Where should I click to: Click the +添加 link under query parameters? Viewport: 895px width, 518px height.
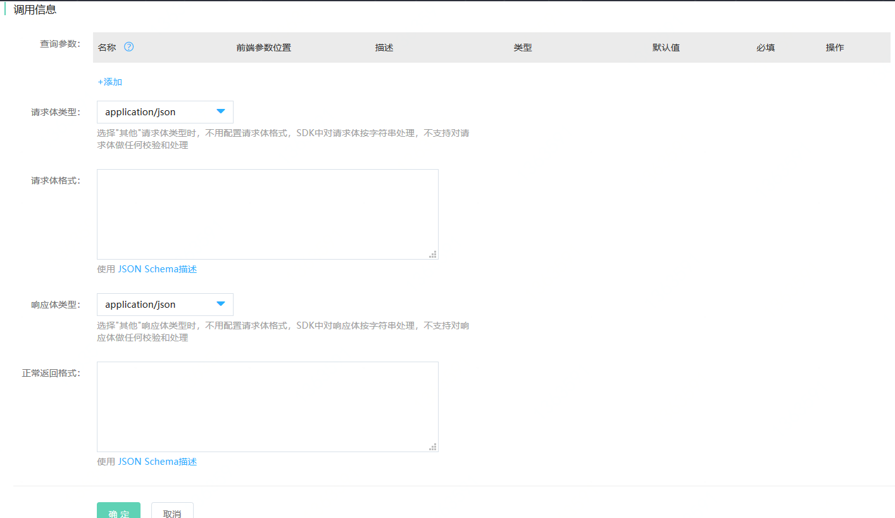110,82
